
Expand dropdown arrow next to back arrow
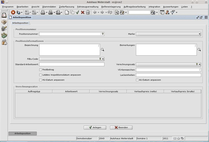coord(98,12)
